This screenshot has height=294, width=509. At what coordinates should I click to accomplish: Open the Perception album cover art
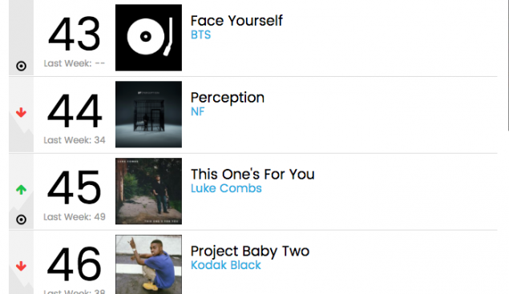click(148, 115)
